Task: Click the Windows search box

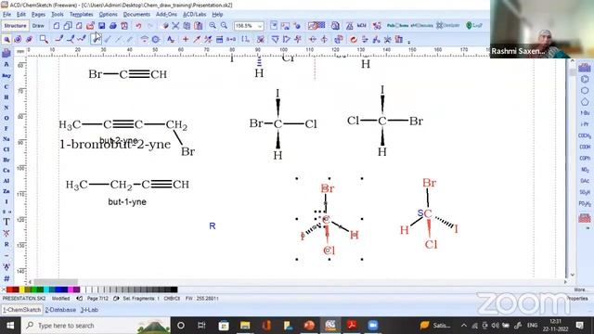Action: pyautogui.click(x=97, y=326)
